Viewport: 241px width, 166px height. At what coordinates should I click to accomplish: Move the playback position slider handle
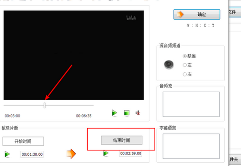pyautogui.click(x=44, y=106)
